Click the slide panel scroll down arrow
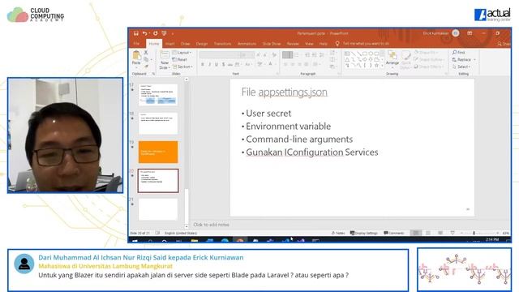Viewport: 519px width, 292px height. click(187, 226)
